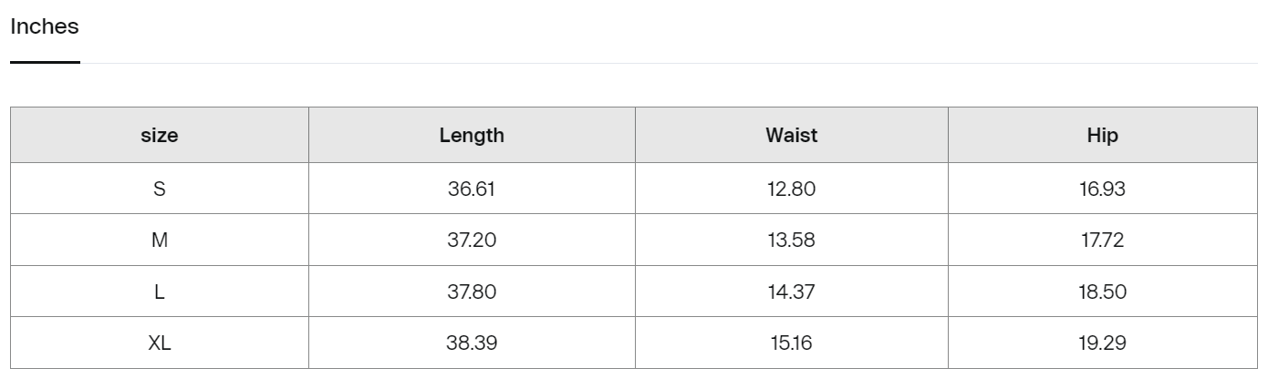Click the 15.16 waist cell
The width and height of the screenshot is (1268, 389).
[x=792, y=343]
